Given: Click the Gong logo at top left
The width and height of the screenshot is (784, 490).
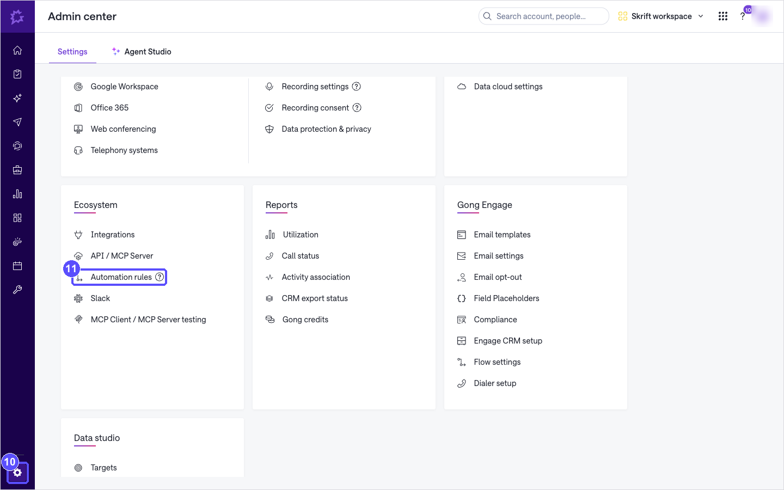Looking at the screenshot, I should 17,16.
